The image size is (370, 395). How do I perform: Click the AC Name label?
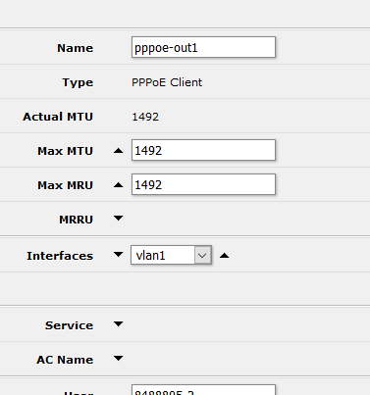[x=65, y=360]
